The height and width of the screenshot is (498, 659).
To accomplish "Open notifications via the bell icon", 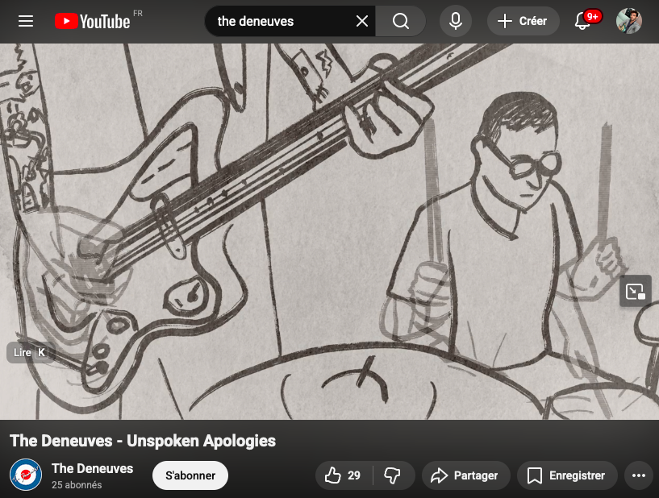I will [582, 21].
